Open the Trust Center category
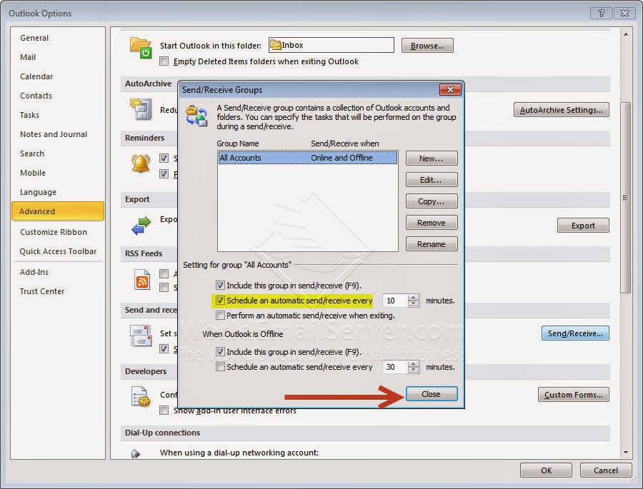 pos(43,291)
